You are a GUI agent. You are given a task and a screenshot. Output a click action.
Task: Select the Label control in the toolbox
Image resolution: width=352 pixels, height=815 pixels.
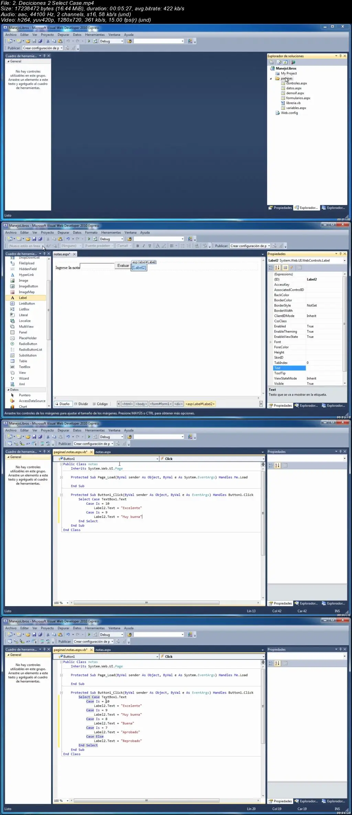[26, 298]
